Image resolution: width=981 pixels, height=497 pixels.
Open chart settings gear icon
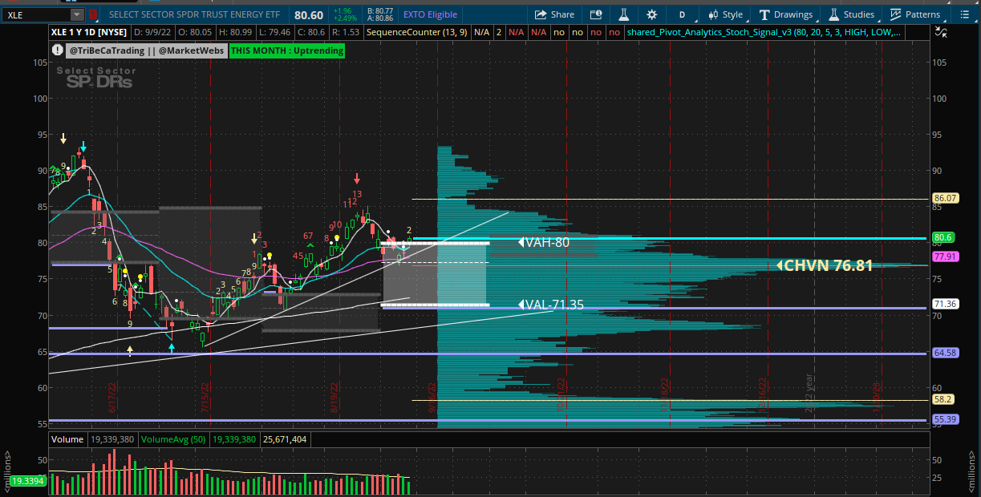point(651,14)
